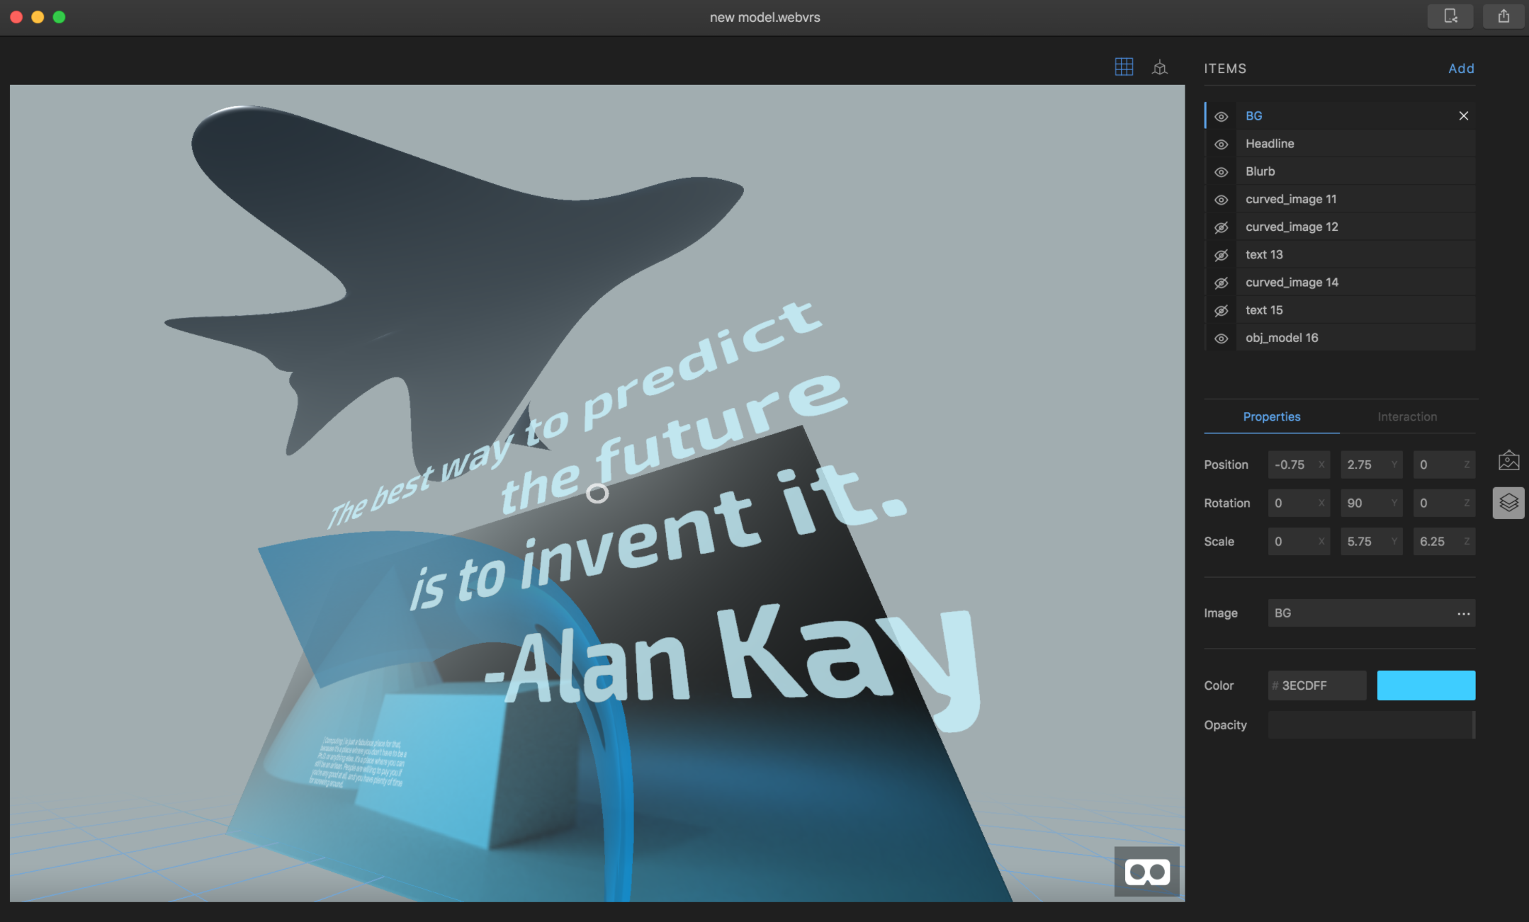Open the Image BG ellipsis menu
Image resolution: width=1529 pixels, height=922 pixels.
click(1463, 613)
